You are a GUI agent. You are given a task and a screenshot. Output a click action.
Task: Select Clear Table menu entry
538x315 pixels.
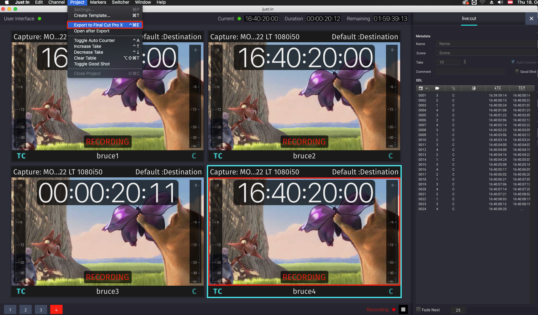[x=105, y=58]
